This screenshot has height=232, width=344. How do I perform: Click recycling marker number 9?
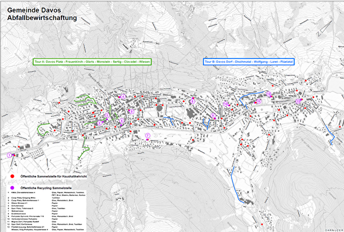pyautogui.click(x=213, y=116)
